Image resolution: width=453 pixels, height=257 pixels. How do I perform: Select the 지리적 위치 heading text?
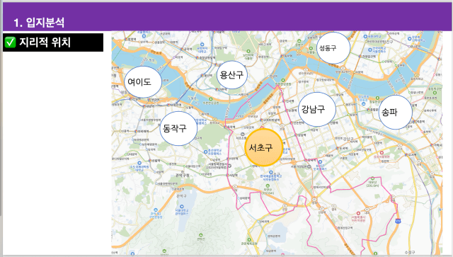click(45, 42)
